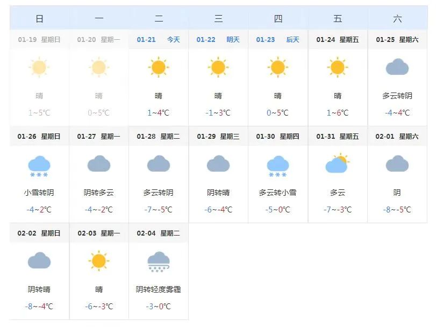Viewport: 436px width, 327px height.
Task: Click the haze icon on 02-04
Action: (159, 261)
